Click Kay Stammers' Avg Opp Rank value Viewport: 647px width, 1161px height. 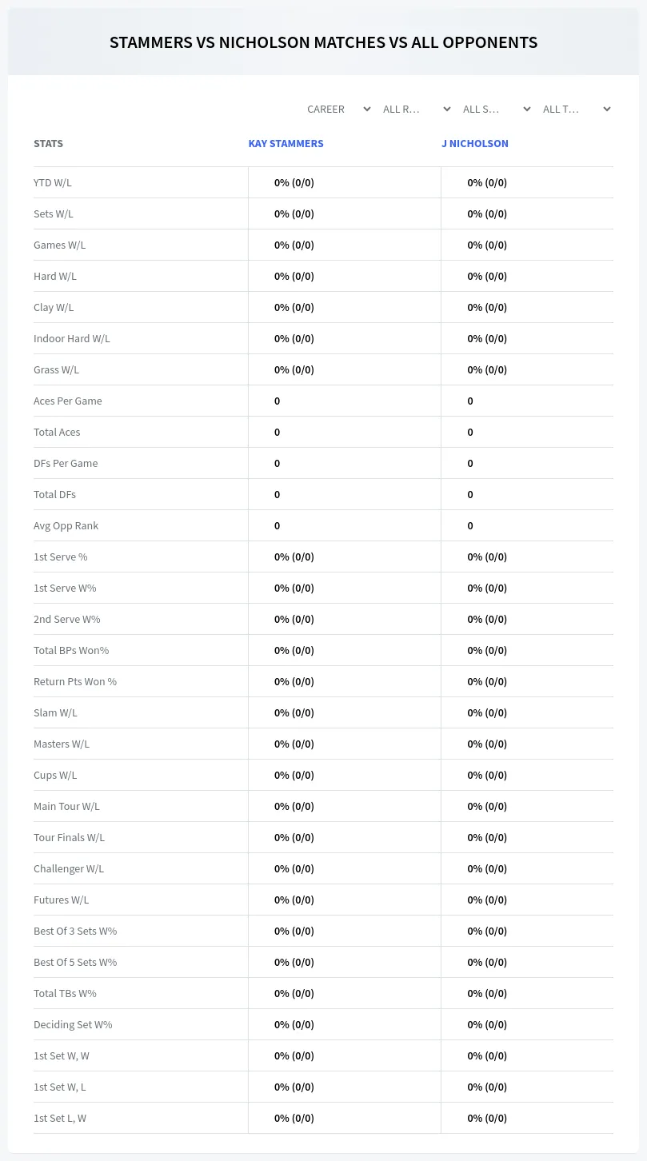[x=278, y=525]
